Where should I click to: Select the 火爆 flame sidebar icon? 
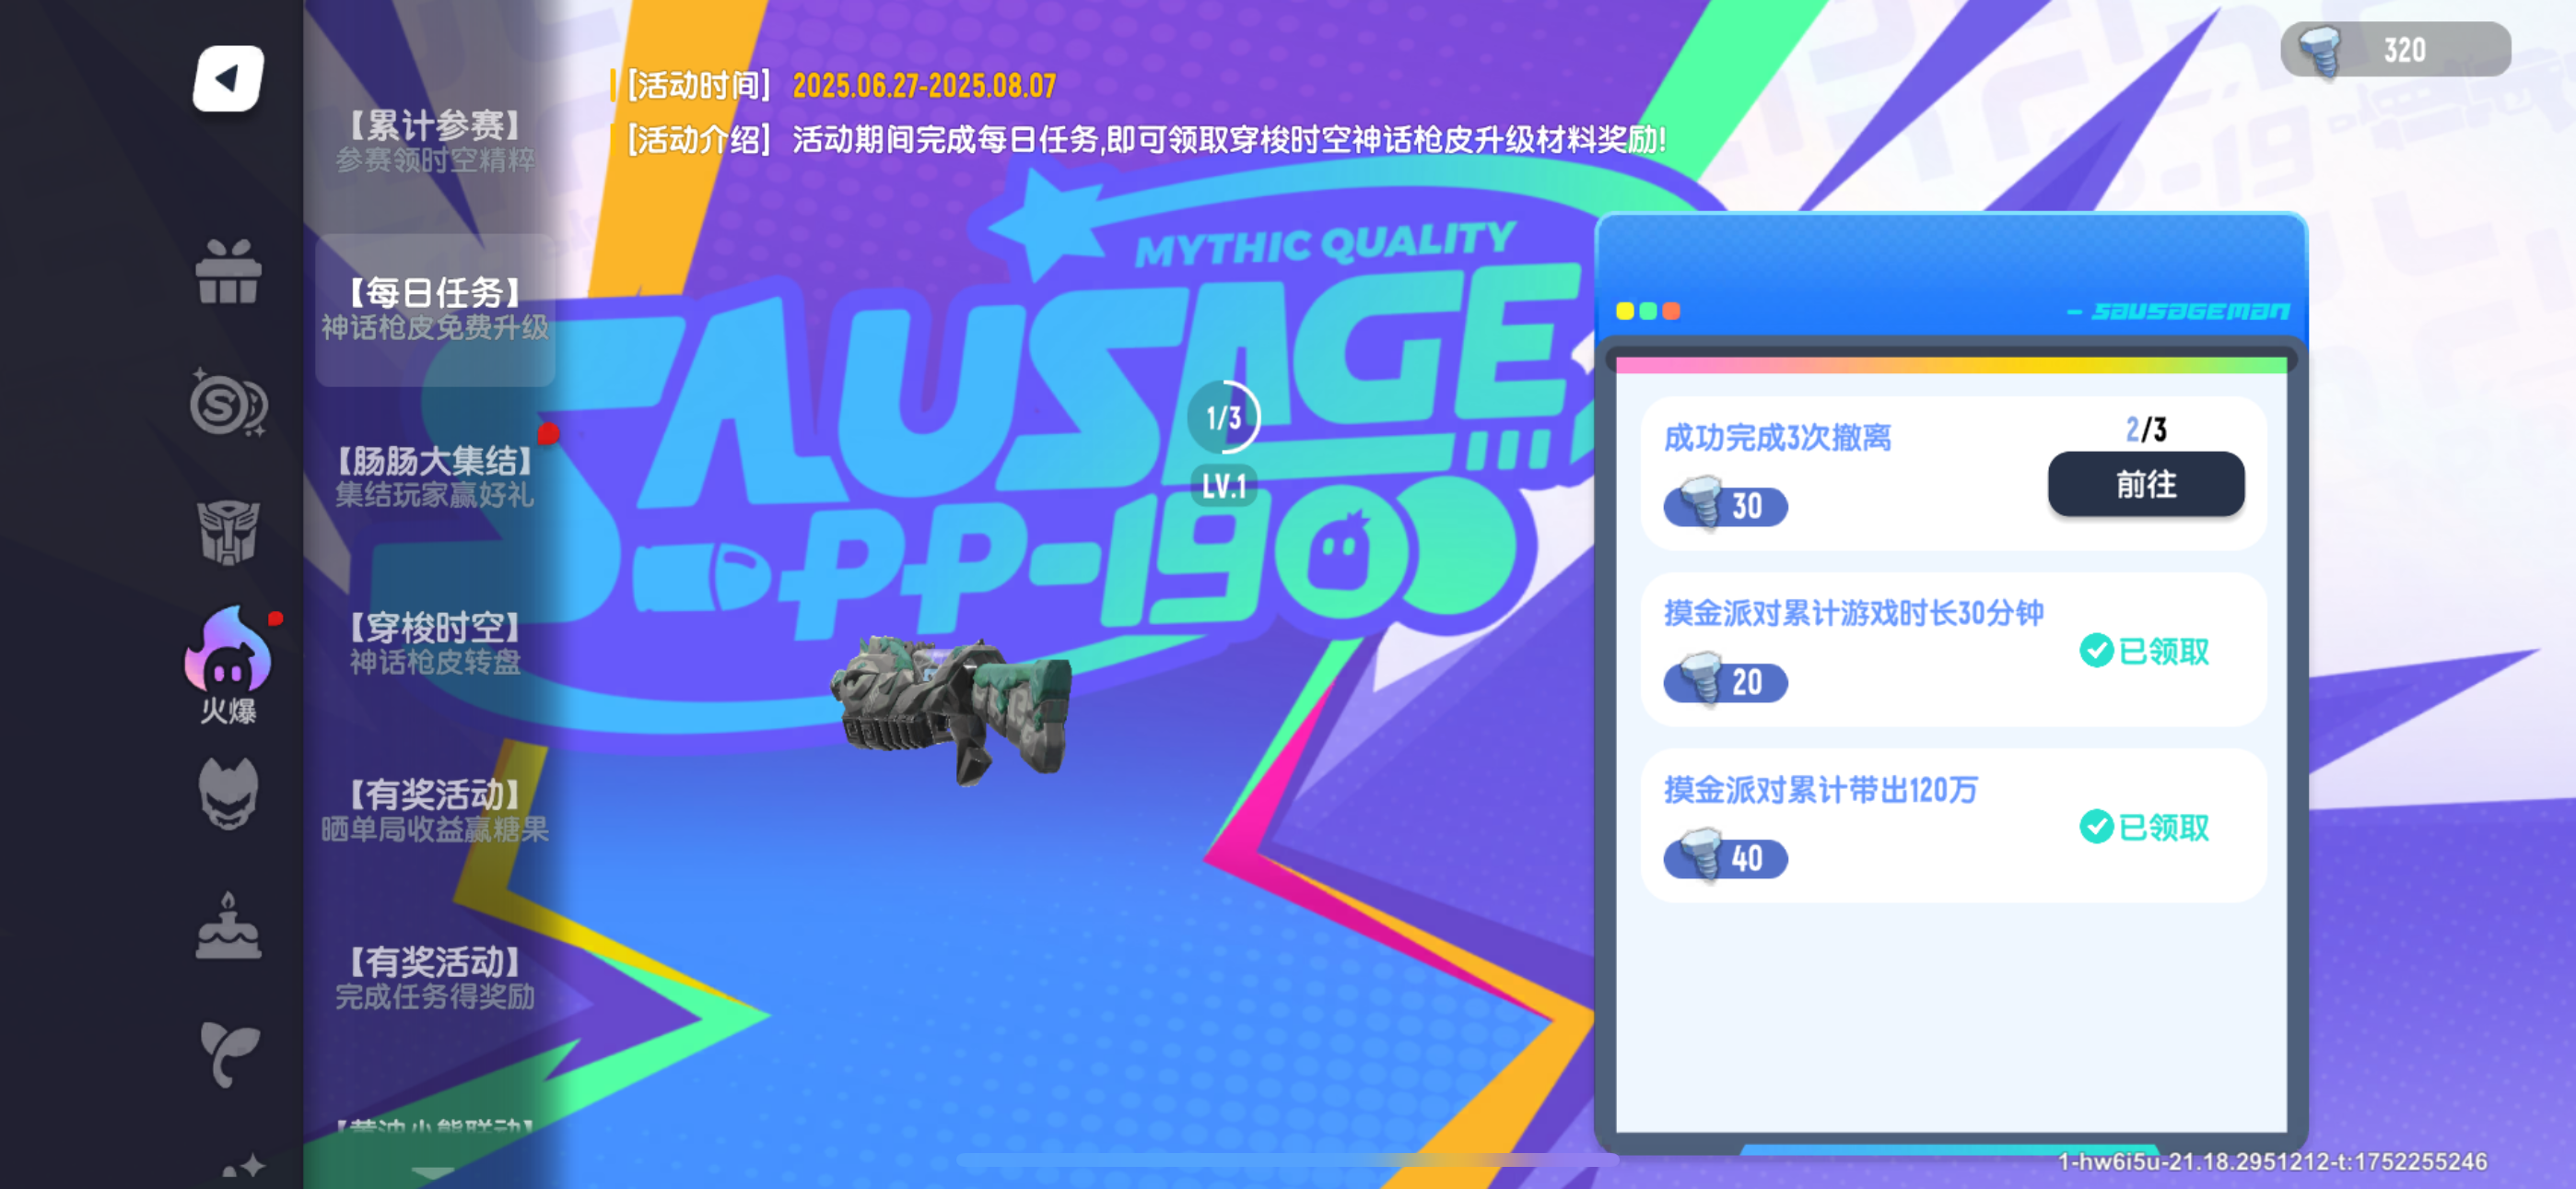[x=229, y=663]
